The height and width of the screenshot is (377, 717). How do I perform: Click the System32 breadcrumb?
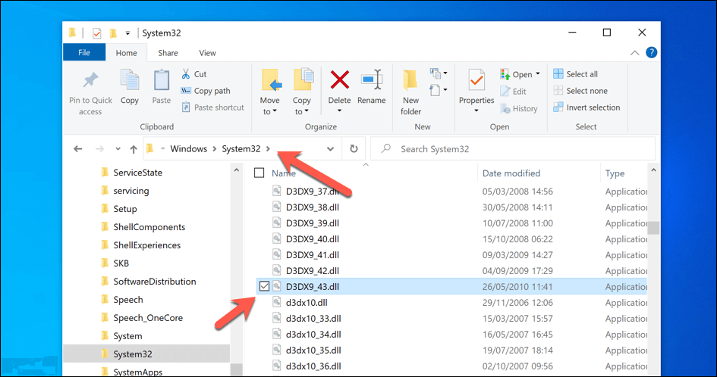241,149
